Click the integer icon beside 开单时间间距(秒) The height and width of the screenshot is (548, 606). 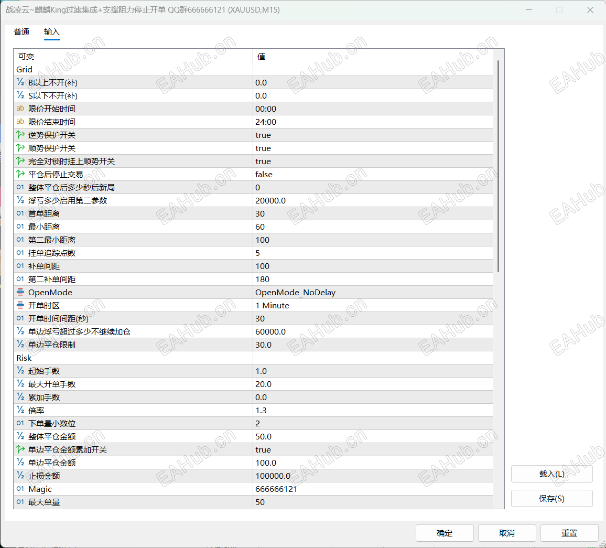20,319
